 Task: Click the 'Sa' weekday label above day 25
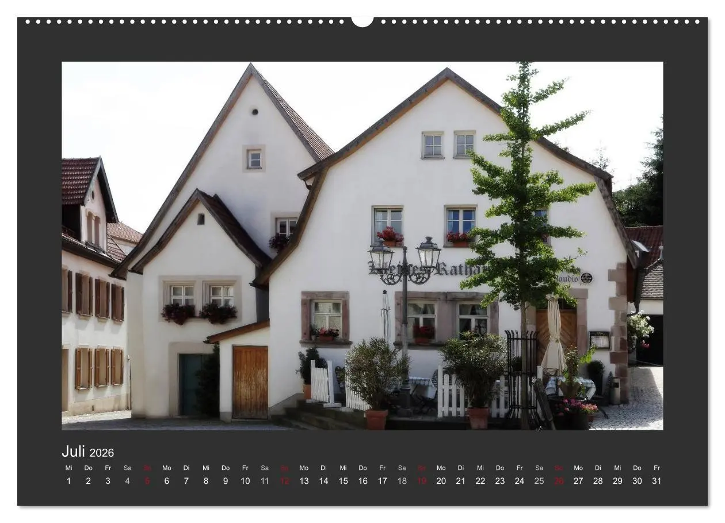[x=539, y=468]
